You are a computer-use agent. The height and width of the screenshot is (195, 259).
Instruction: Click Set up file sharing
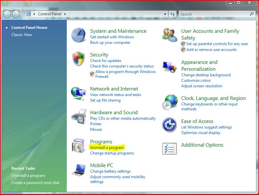point(105,100)
